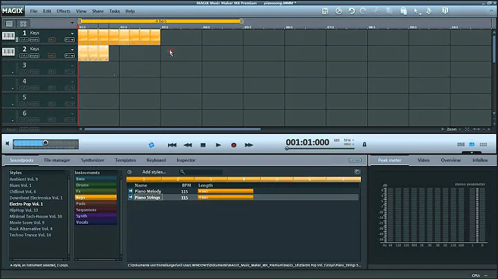
Task: Click the fast forward transport button
Action: [249, 145]
